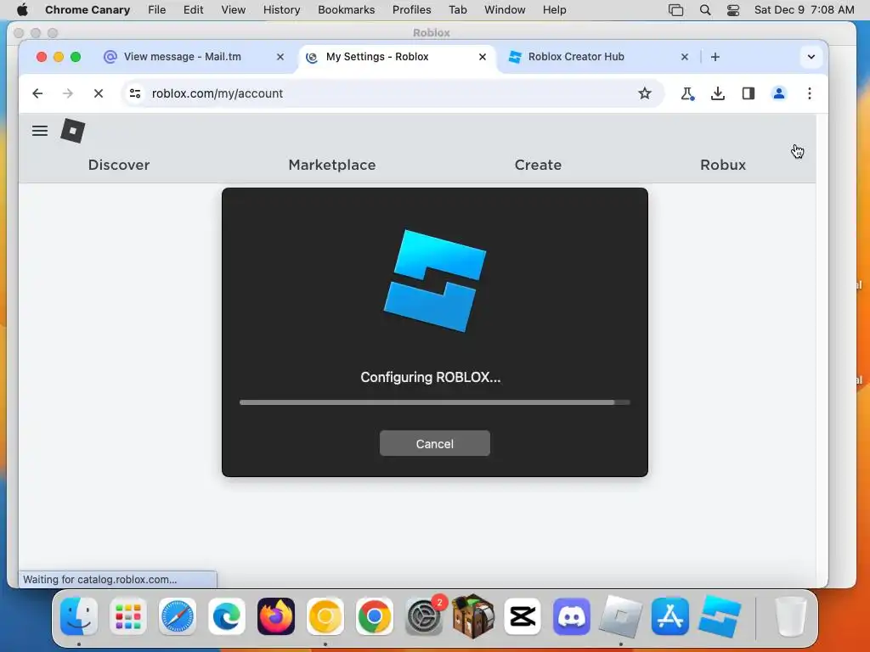Open Chrome Canary from the Dock
The height and width of the screenshot is (652, 870).
[325, 616]
